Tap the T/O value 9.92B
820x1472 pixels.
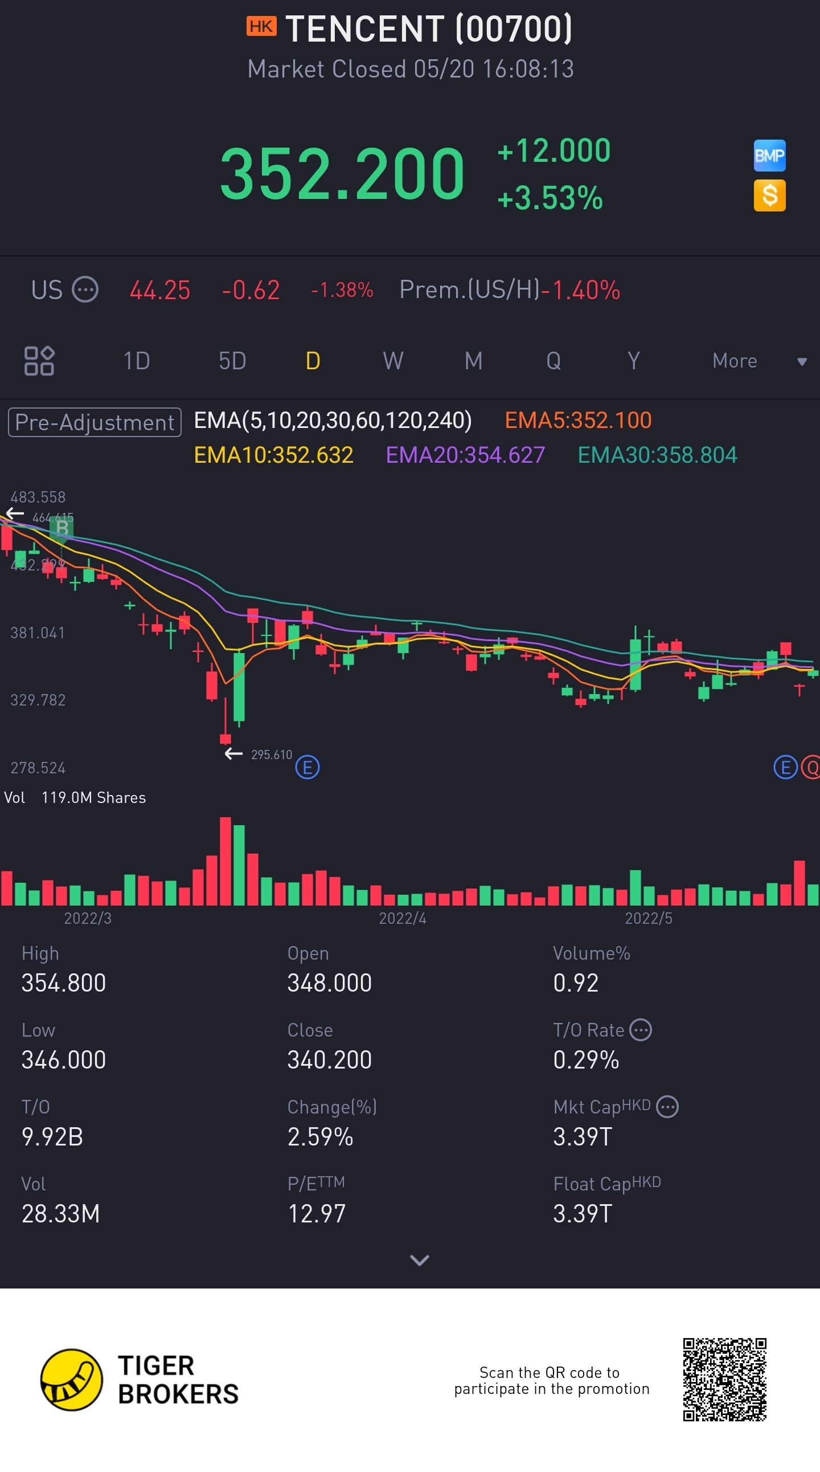pos(52,1136)
